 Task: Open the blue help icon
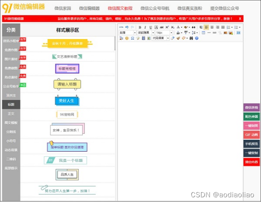197,38
